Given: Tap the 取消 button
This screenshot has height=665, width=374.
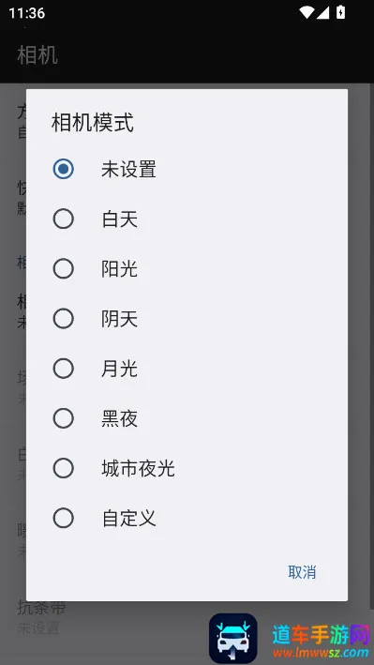Looking at the screenshot, I should [302, 572].
